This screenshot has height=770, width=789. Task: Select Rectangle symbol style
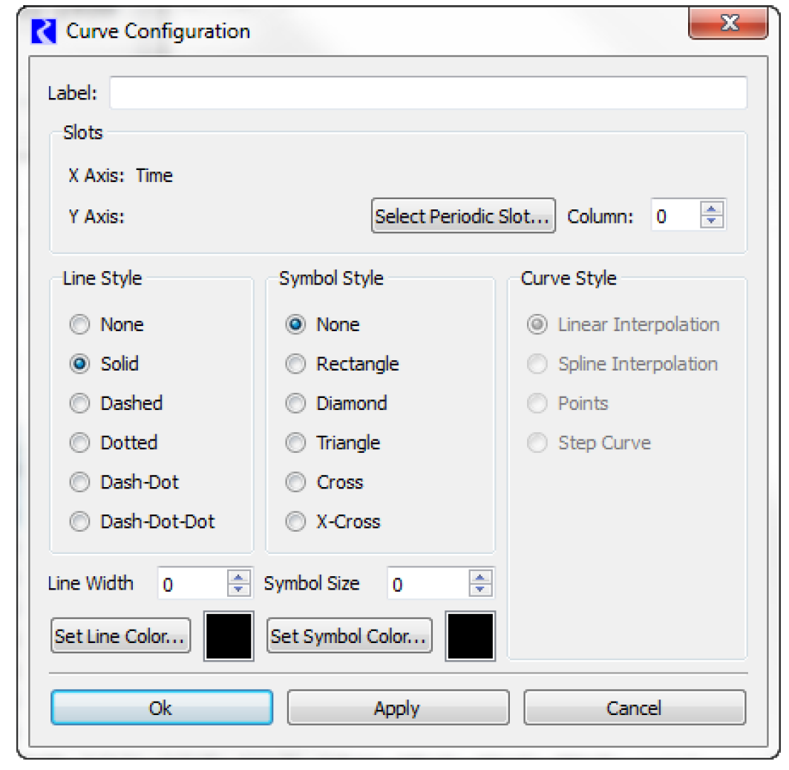coord(295,364)
